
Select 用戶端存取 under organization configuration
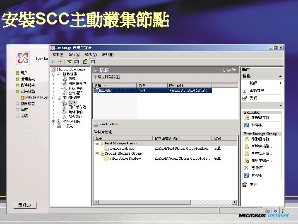coord(77,83)
